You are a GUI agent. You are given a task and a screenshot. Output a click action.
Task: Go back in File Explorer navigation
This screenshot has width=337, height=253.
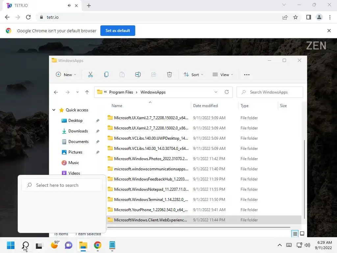point(56,92)
